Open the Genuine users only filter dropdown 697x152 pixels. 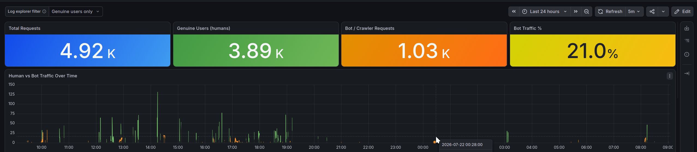pyautogui.click(x=76, y=11)
